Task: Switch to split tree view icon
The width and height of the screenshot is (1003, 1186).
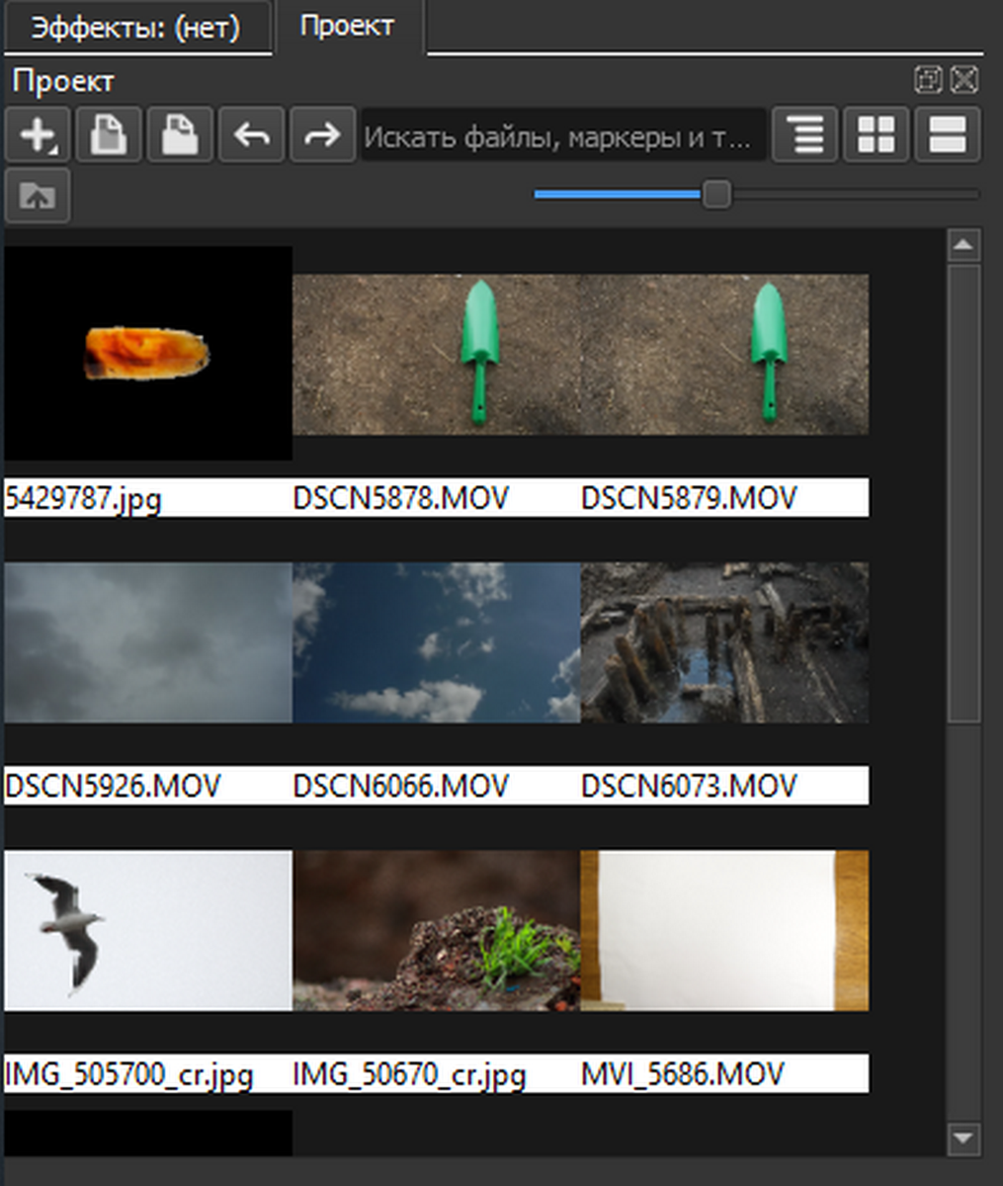Action: [948, 134]
